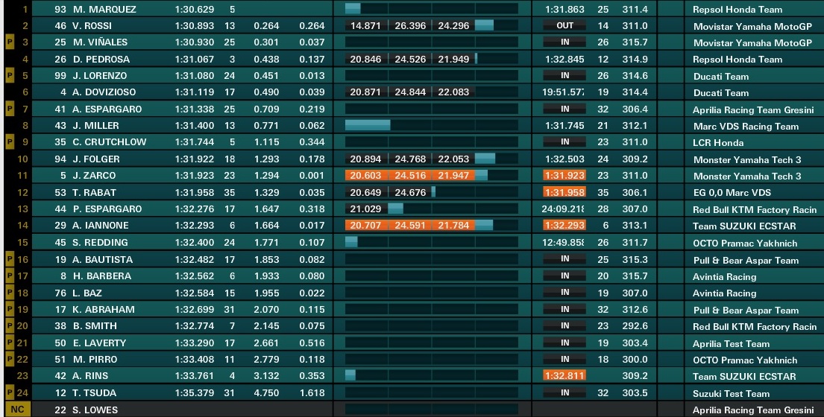
Task: Click the P pit icon beside M. Viñales
Action: [x=10, y=42]
